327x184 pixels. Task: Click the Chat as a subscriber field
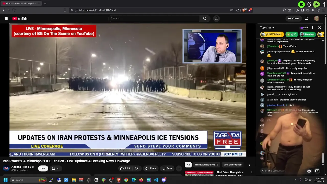coord(282,171)
